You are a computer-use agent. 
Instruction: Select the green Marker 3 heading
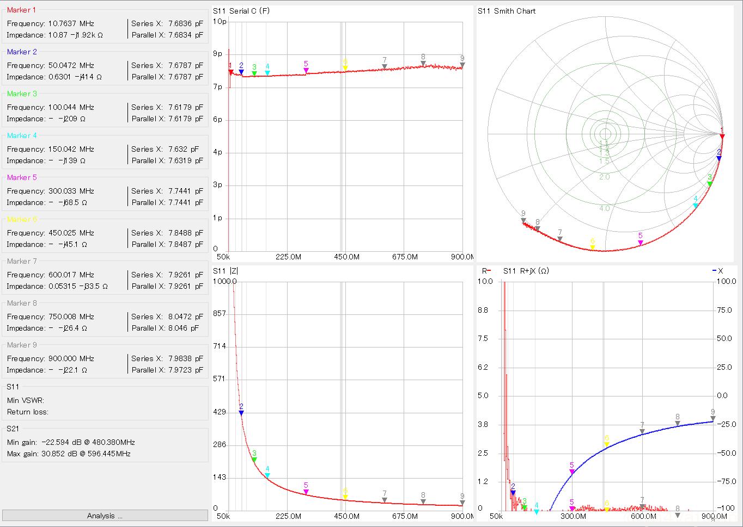tap(22, 94)
